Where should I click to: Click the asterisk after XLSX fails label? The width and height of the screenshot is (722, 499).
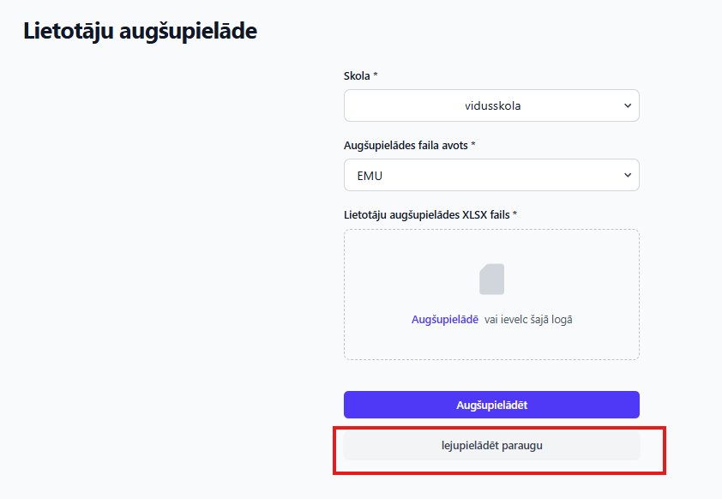click(515, 213)
